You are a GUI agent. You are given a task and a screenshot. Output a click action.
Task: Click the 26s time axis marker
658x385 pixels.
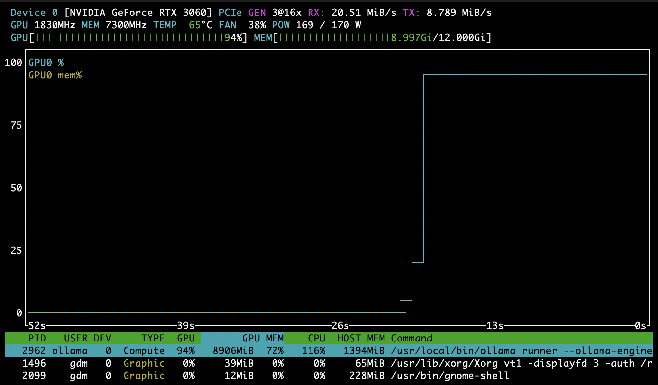340,326
